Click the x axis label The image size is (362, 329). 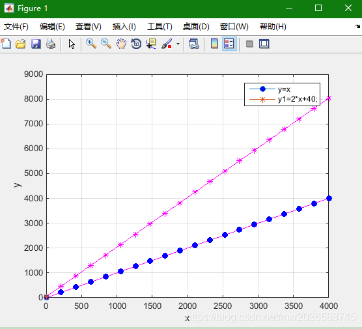(188, 319)
